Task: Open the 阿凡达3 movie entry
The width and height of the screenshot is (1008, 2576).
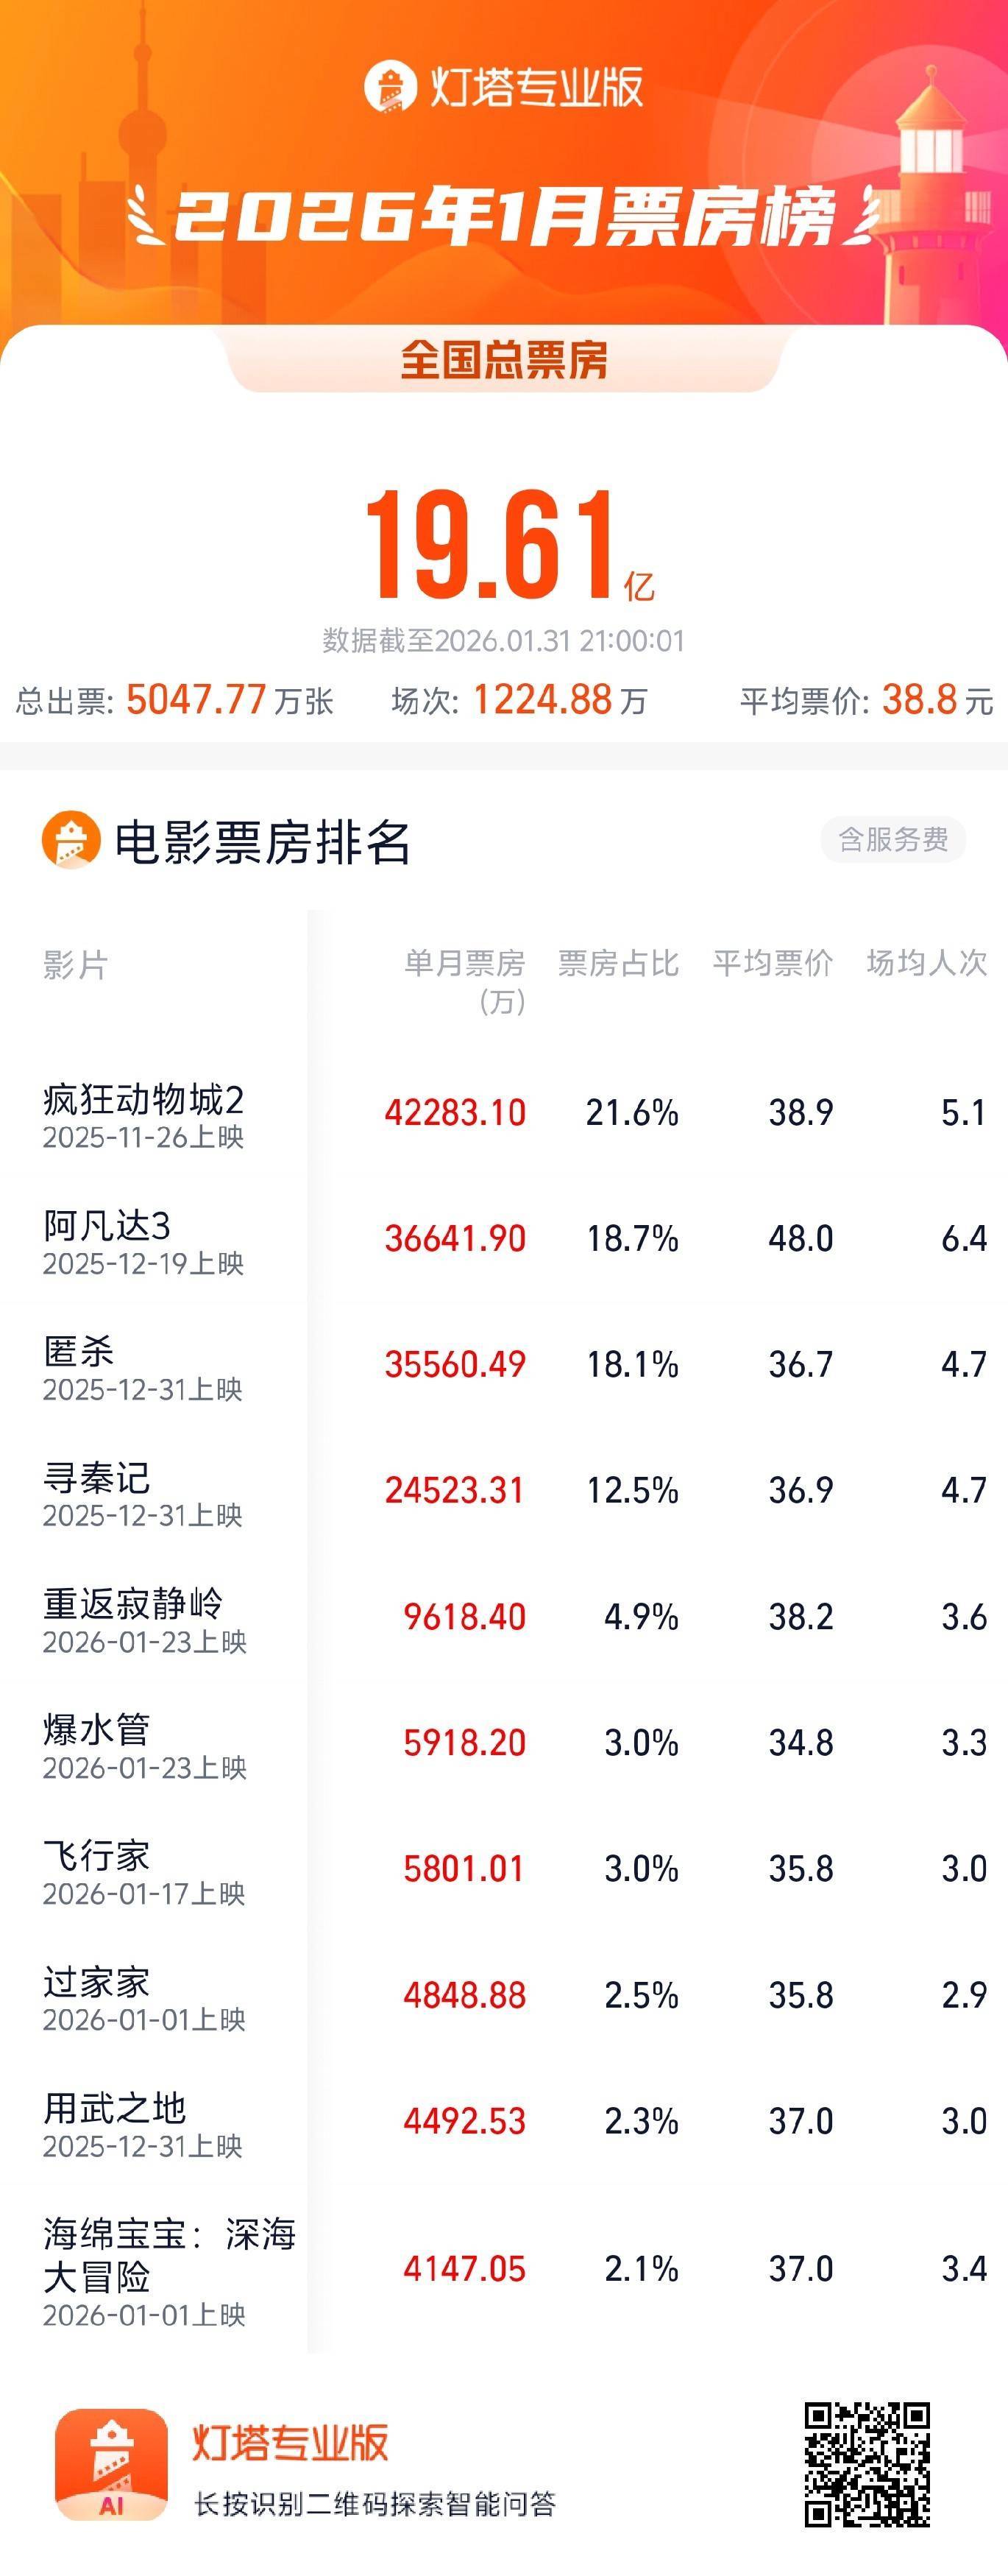Action: (x=107, y=1226)
